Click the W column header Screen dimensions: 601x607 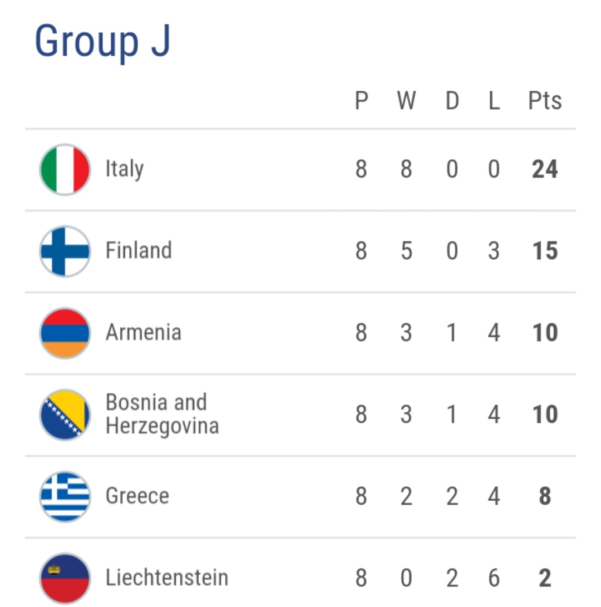406,101
